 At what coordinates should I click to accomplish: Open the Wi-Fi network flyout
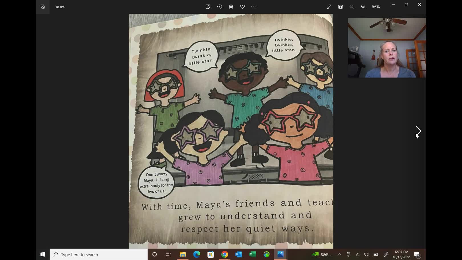pos(358,254)
